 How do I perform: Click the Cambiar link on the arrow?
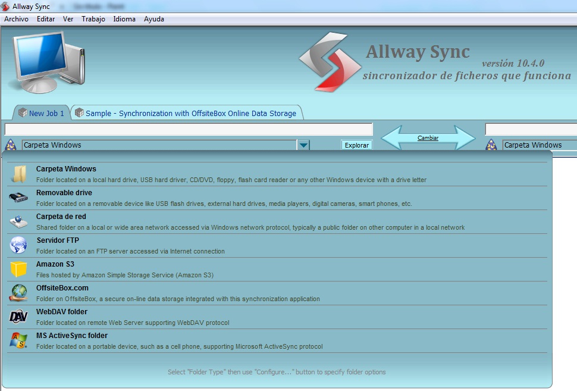pos(428,138)
